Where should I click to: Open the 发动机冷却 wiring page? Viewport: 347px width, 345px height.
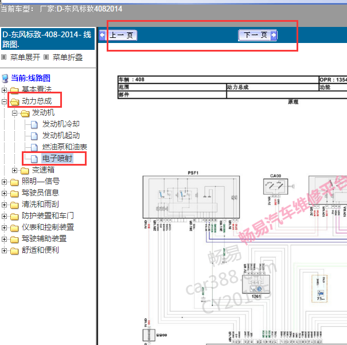61,124
